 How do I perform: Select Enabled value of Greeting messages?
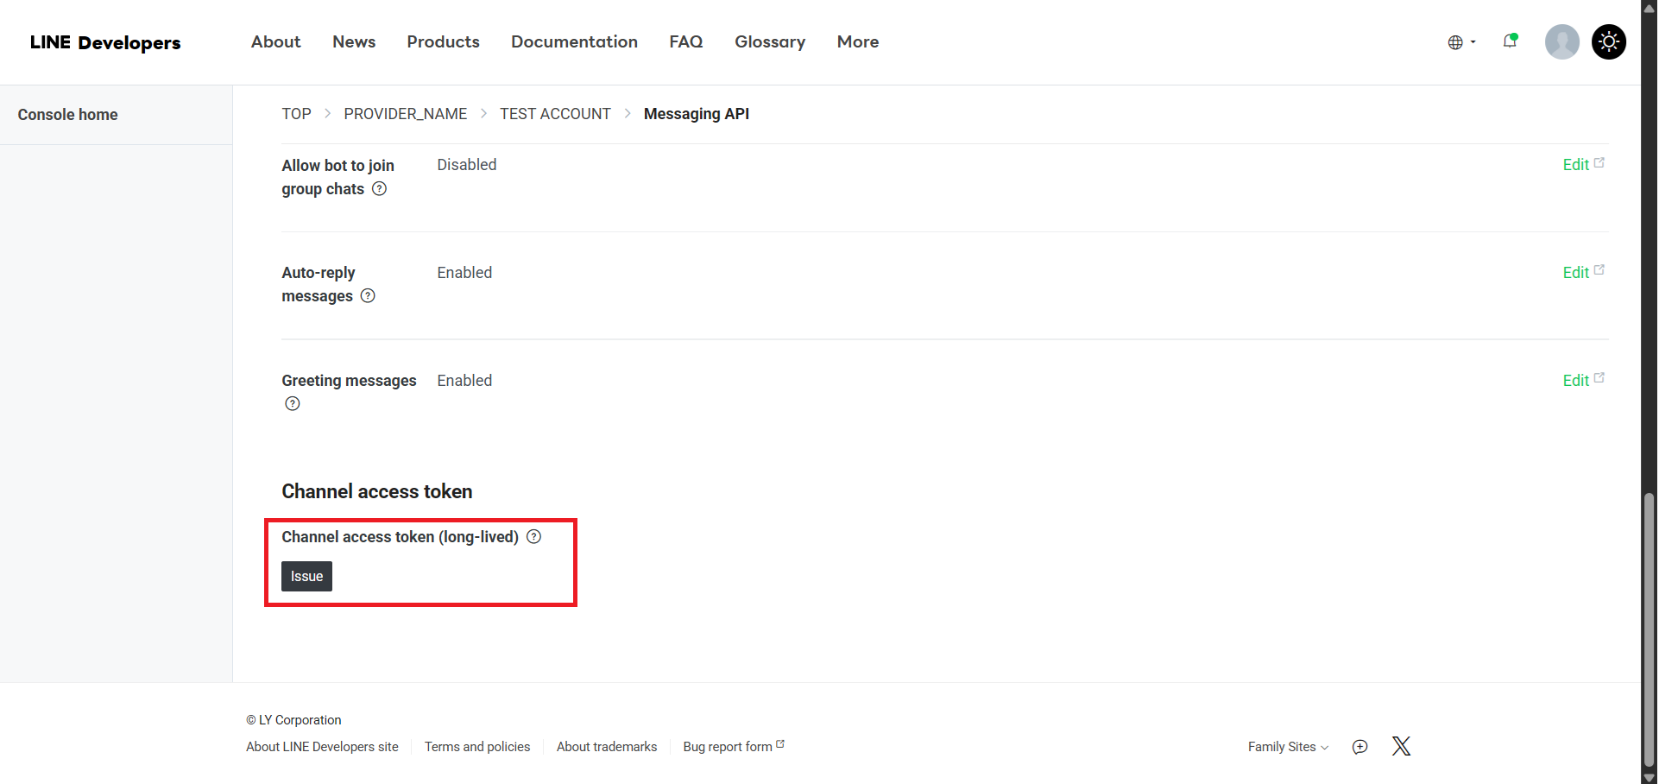click(464, 381)
